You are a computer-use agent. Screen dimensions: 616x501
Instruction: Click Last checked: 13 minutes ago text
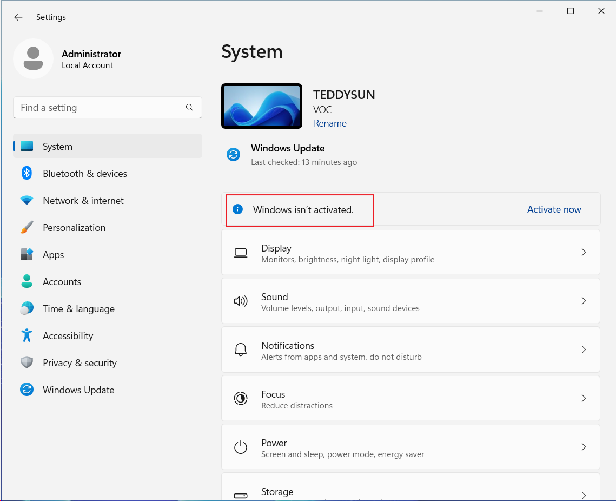point(304,162)
